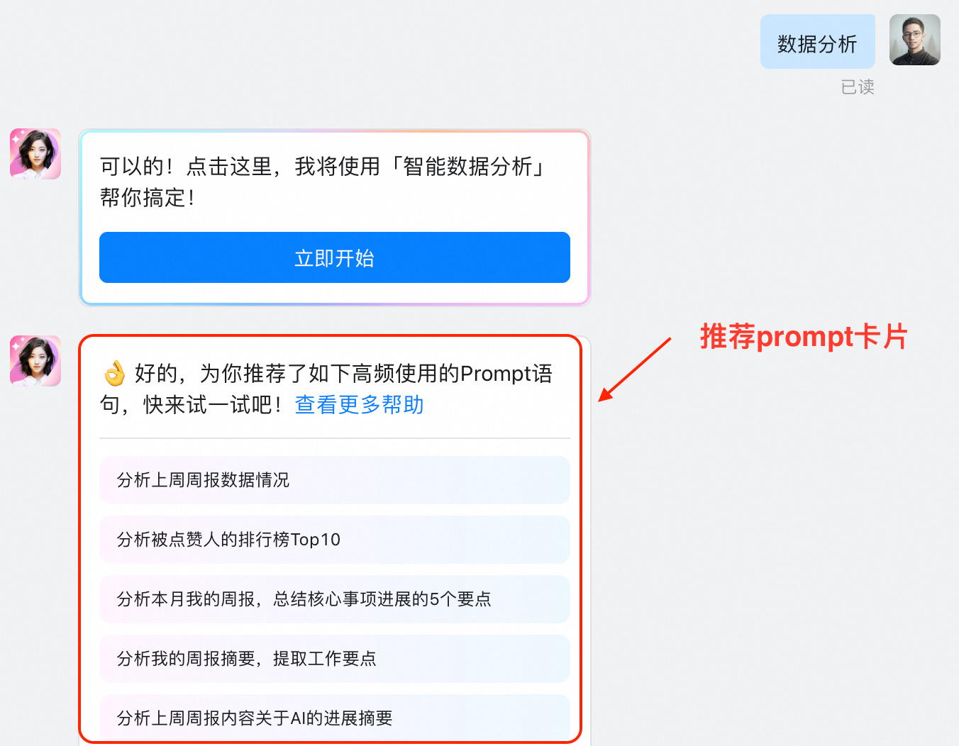Click the 数据分析 sent message bubble
959x746 pixels.
click(818, 42)
